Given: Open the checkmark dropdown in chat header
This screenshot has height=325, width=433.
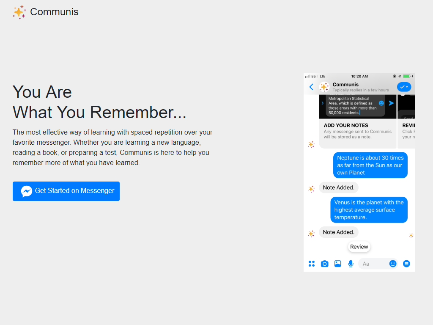Looking at the screenshot, I should coord(404,87).
